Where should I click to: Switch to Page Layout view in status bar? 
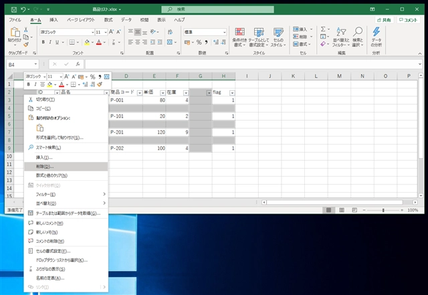click(x=342, y=210)
